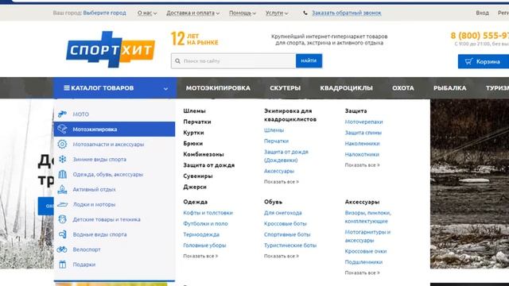Open the Наколенники link
The image size is (509, 286).
[x=362, y=144]
